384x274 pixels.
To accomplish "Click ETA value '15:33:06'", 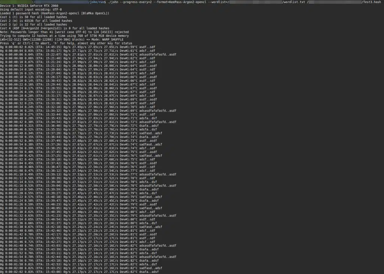I will pyautogui.click(x=52, y=103).
